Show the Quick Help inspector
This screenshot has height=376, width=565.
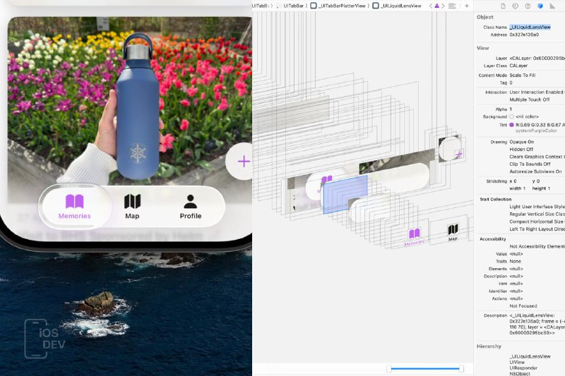pyautogui.click(x=528, y=6)
